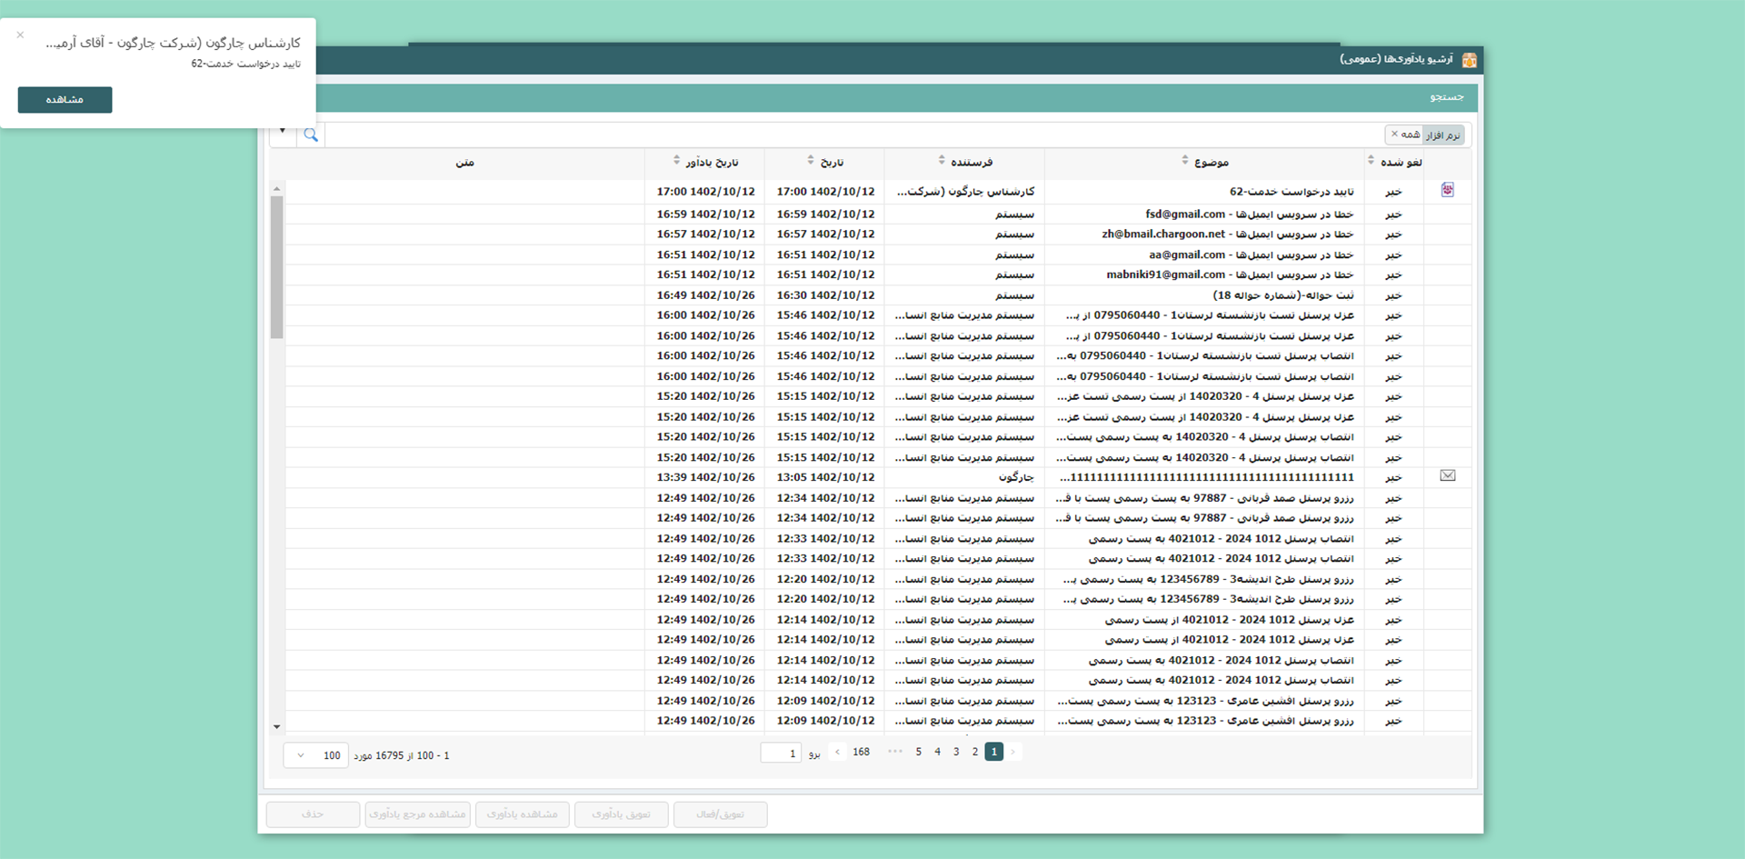The height and width of the screenshot is (859, 1745).
Task: Select the 'ثبت حواله-(شماره حواله 18)' row
Action: (1282, 295)
